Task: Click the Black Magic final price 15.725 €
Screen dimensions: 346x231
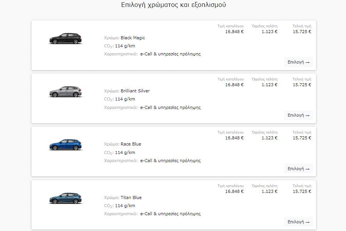Action: 302,32
